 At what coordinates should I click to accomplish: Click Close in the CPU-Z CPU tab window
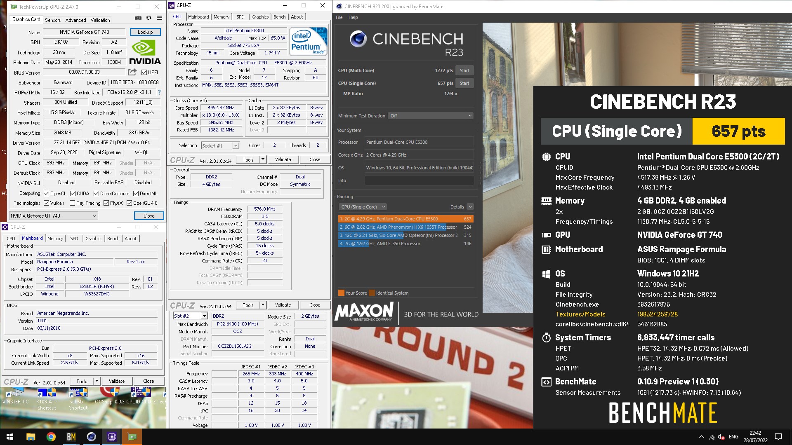point(315,159)
